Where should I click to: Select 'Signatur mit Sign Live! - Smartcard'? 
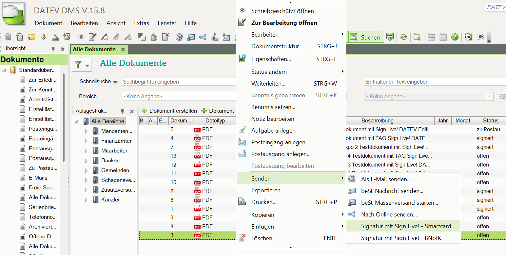(406, 226)
